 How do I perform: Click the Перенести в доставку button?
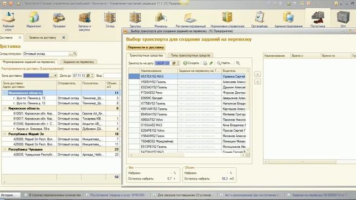click(146, 47)
